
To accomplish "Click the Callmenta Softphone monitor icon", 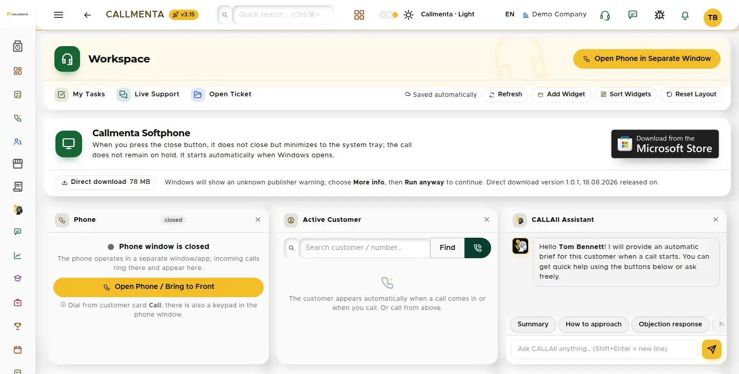I will 69,144.
